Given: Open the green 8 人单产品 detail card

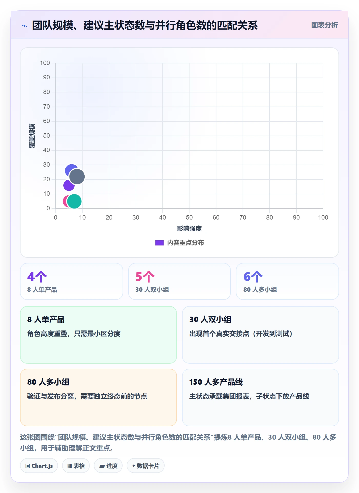Looking at the screenshot, I should point(98,335).
